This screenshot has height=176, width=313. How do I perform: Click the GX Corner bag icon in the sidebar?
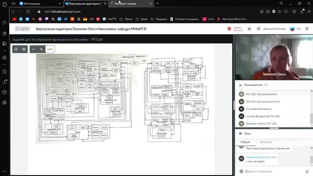click(x=4, y=33)
